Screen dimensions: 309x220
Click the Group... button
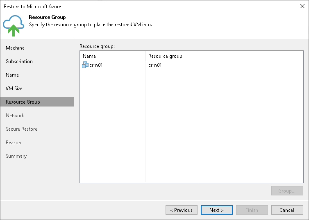click(287, 191)
